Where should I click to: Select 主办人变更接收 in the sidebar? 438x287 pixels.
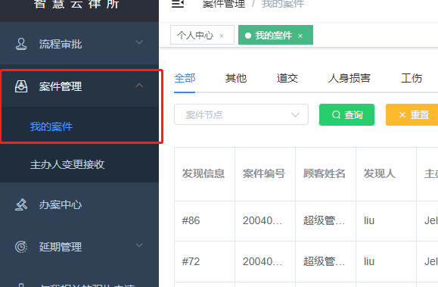[79, 164]
